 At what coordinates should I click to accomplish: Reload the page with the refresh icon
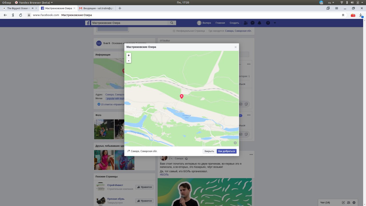point(21,15)
